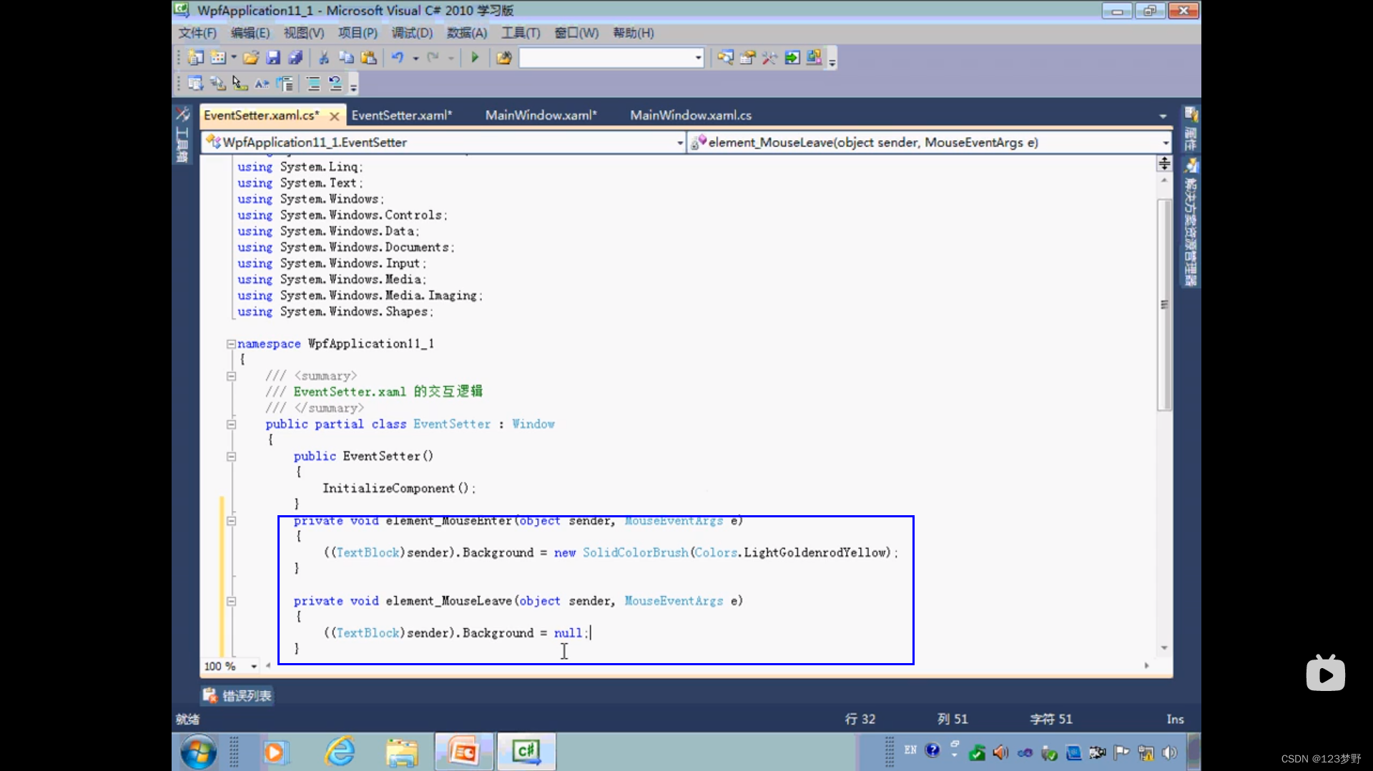Click the Display Object Member List icon
The image size is (1373, 771).
195,84
